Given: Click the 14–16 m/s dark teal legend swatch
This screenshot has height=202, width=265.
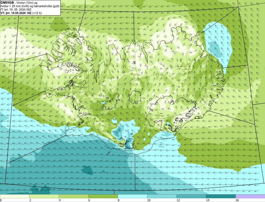Looking at the screenshot, I should [221, 196].
